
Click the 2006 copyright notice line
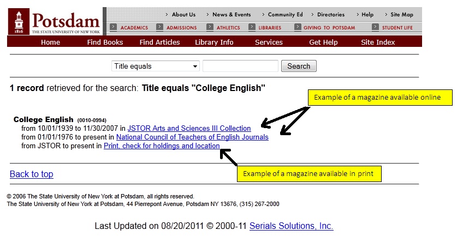point(100,196)
